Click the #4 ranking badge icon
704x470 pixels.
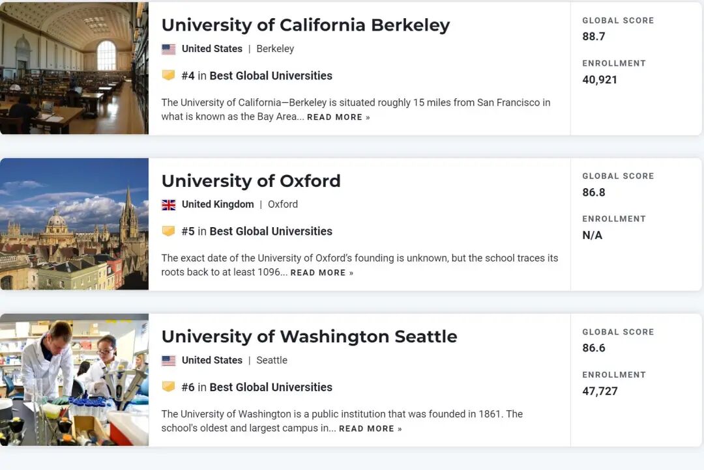pos(168,76)
